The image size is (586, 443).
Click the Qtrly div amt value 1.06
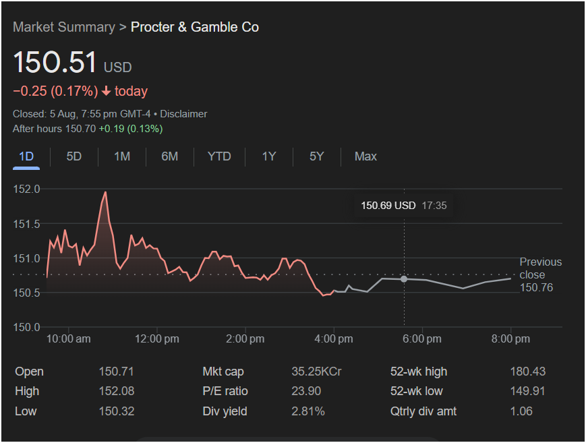[x=521, y=411]
